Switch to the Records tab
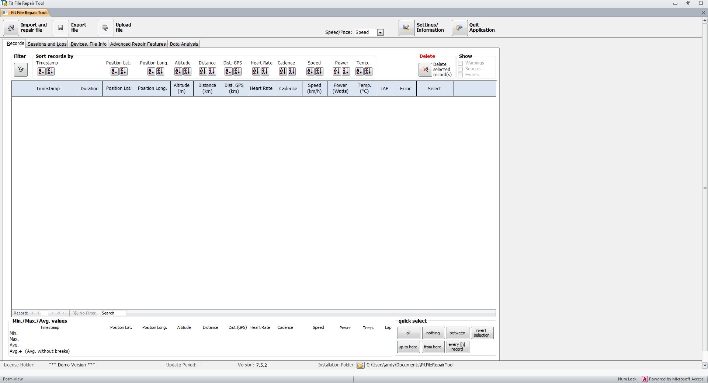This screenshot has width=708, height=383. 15,43
